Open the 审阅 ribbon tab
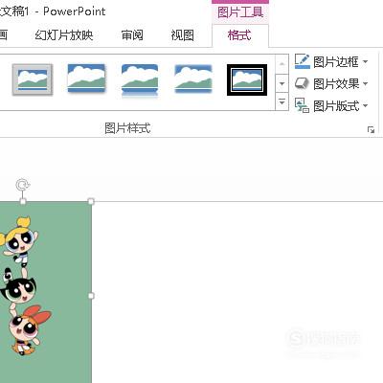Screen dimensions: 383x383 132,34
